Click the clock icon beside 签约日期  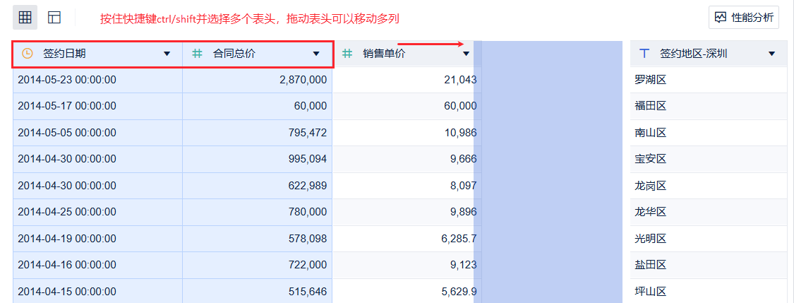point(28,54)
